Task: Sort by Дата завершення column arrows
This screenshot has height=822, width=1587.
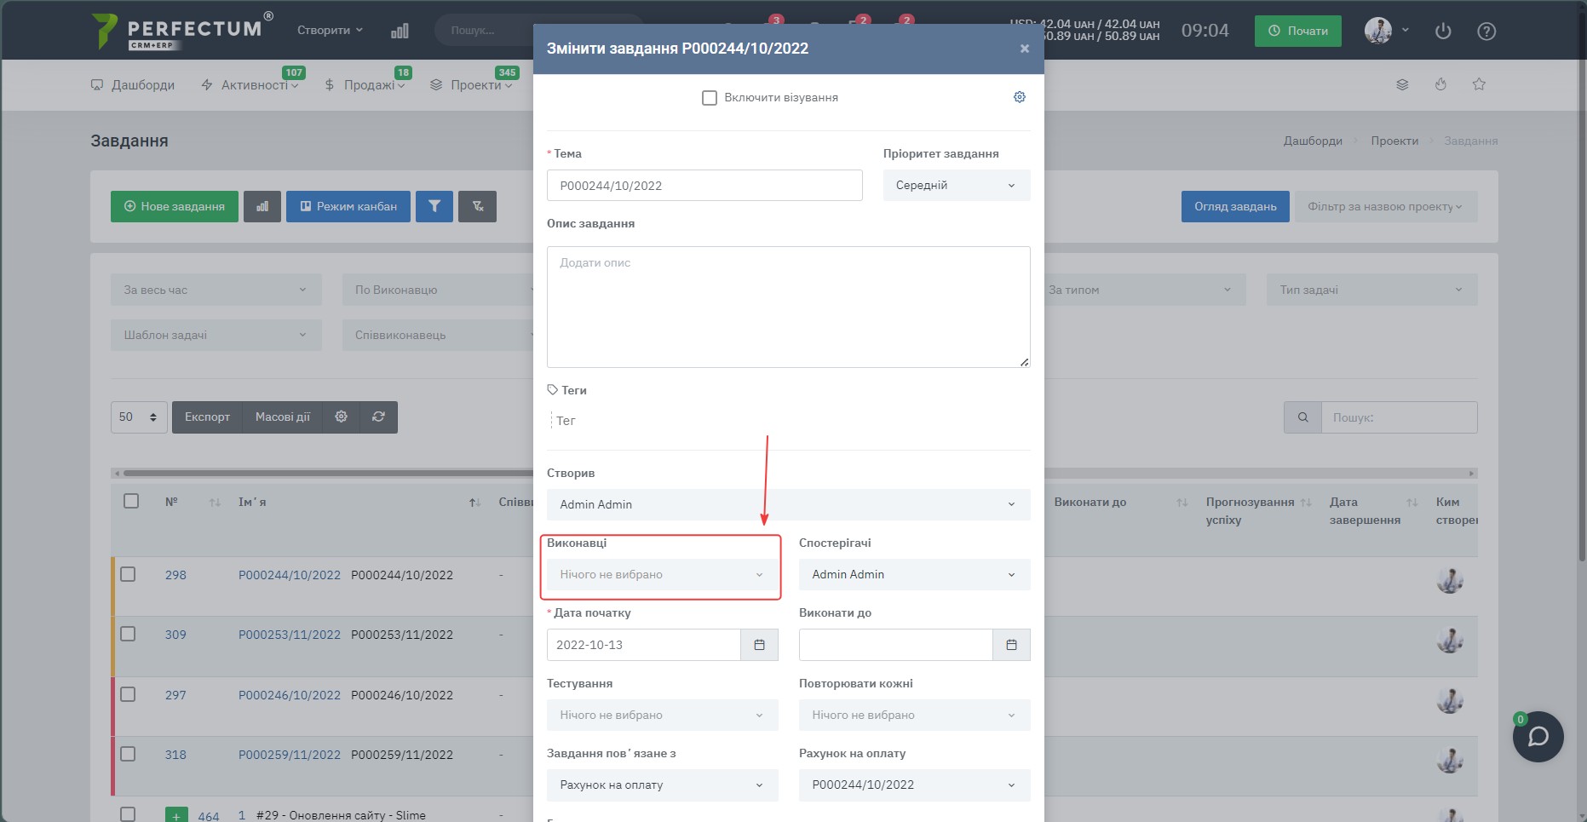Action: tap(1412, 503)
